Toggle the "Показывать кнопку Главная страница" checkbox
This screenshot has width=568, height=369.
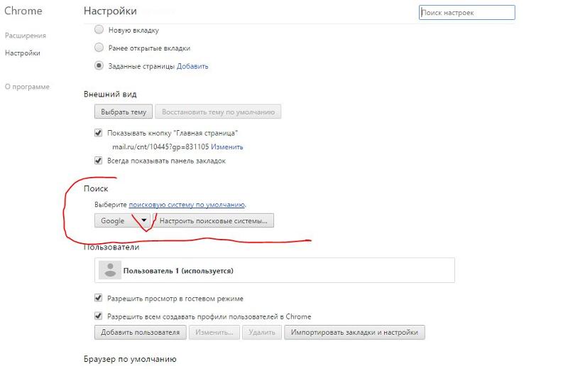(99, 133)
